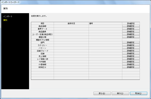Select インポート step in sidebar
151x99 pixels.
[8, 16]
